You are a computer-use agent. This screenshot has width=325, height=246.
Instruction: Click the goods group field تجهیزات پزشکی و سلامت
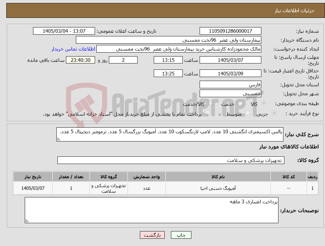coord(171,160)
